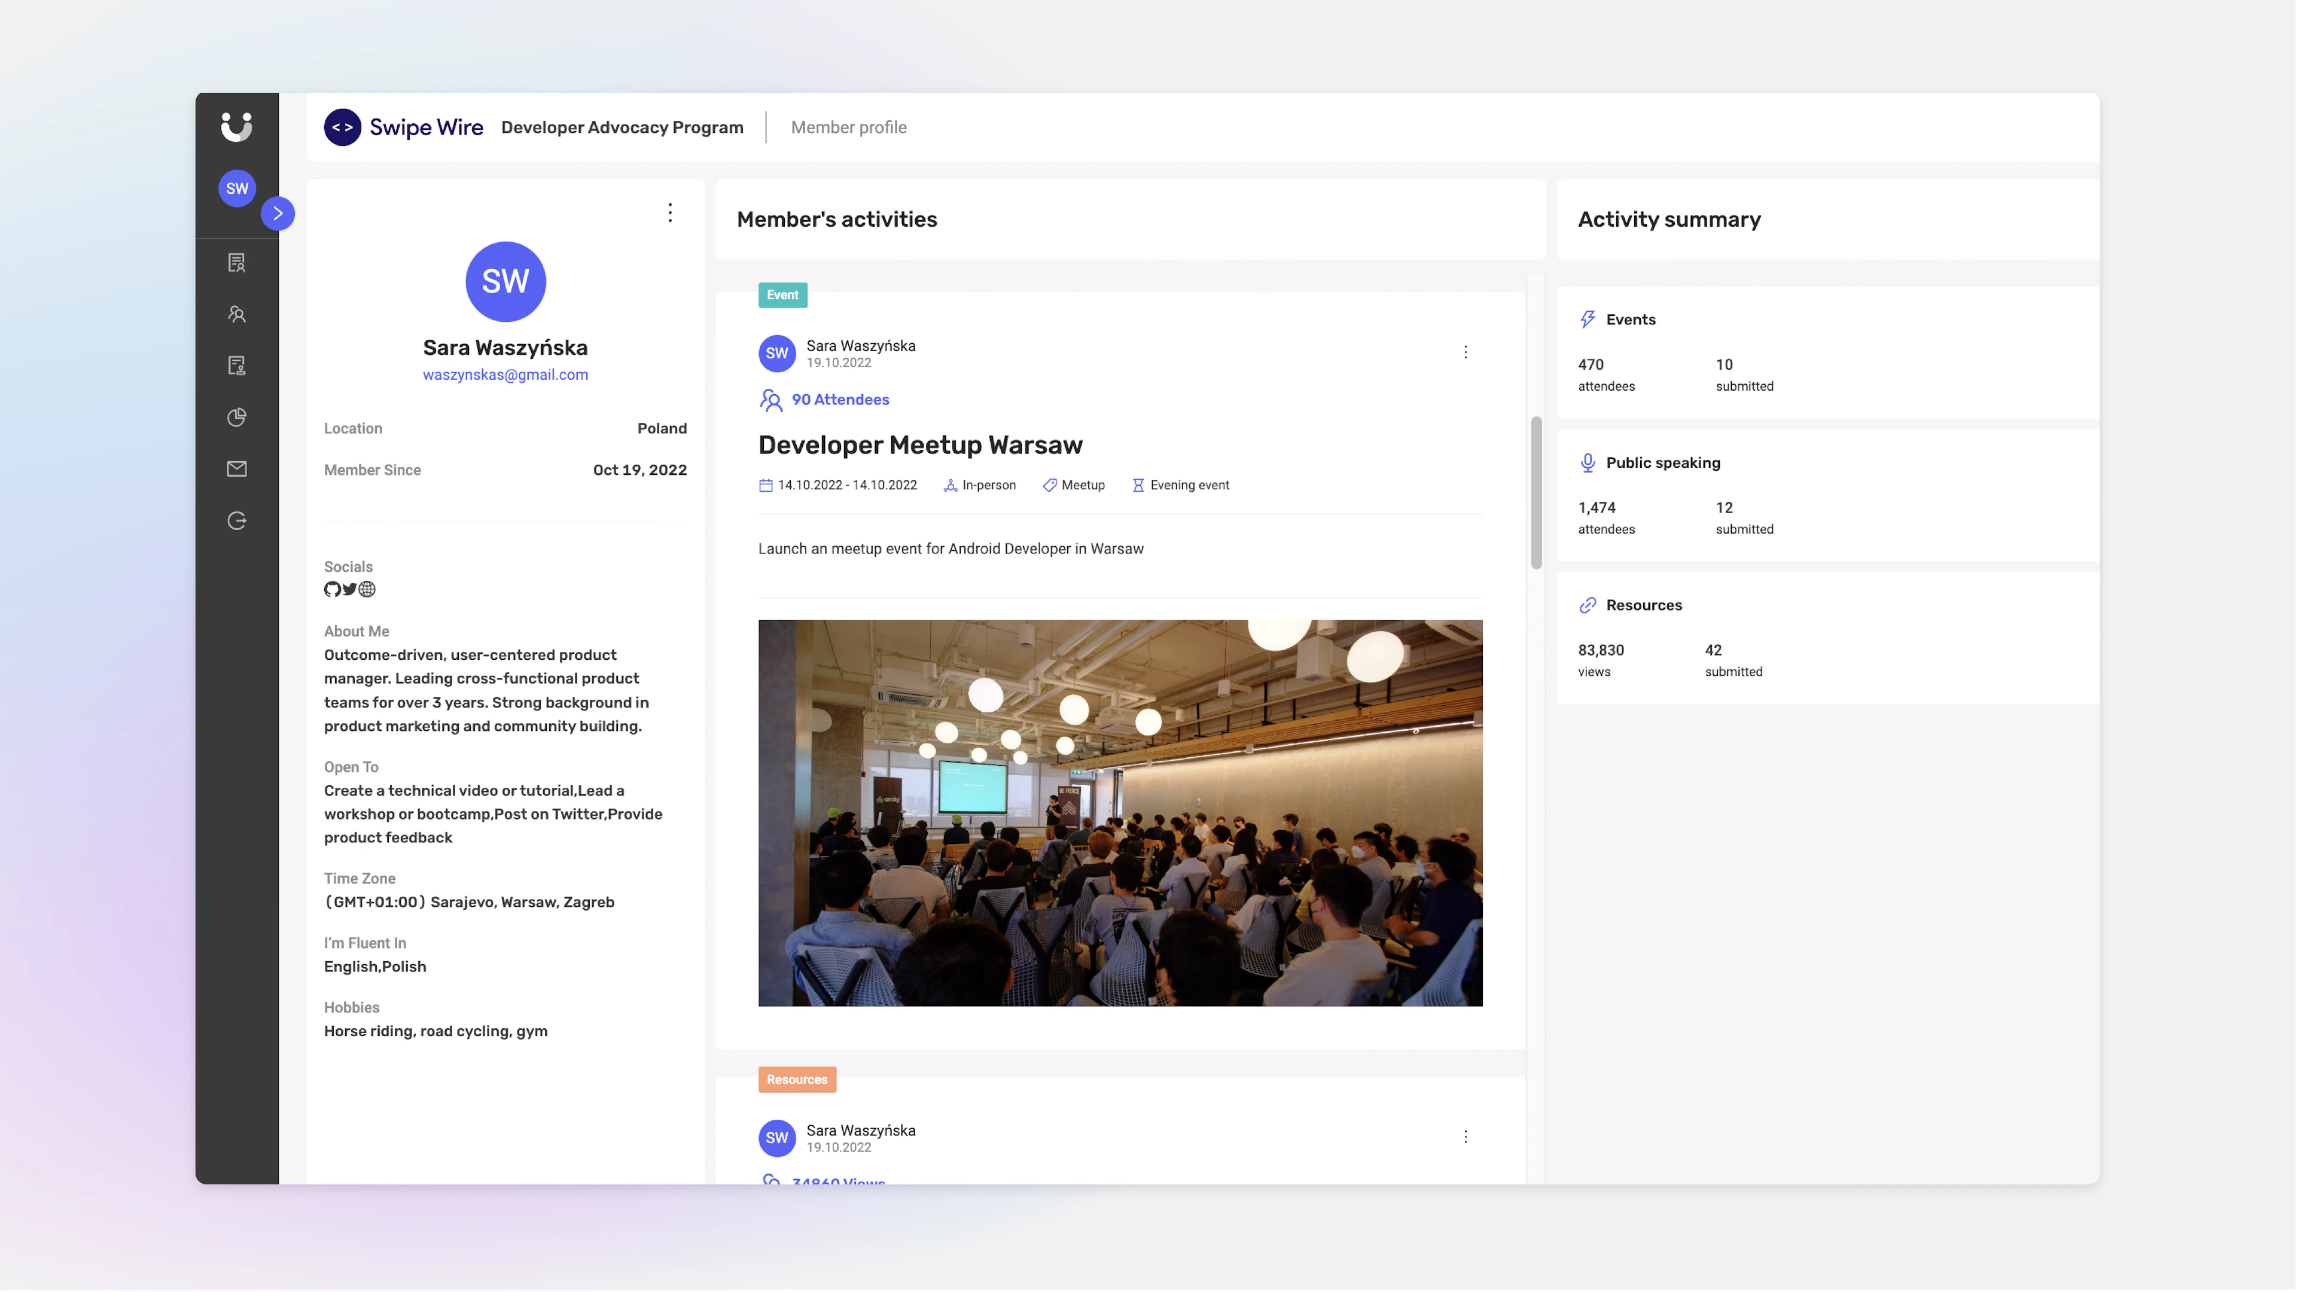This screenshot has height=1292, width=2297.
Task: Open Sara's GitHub profile under Socials
Action: [x=333, y=589]
